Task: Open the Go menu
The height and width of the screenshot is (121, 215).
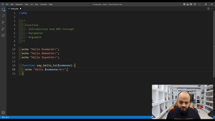Action: [x=32, y=4]
